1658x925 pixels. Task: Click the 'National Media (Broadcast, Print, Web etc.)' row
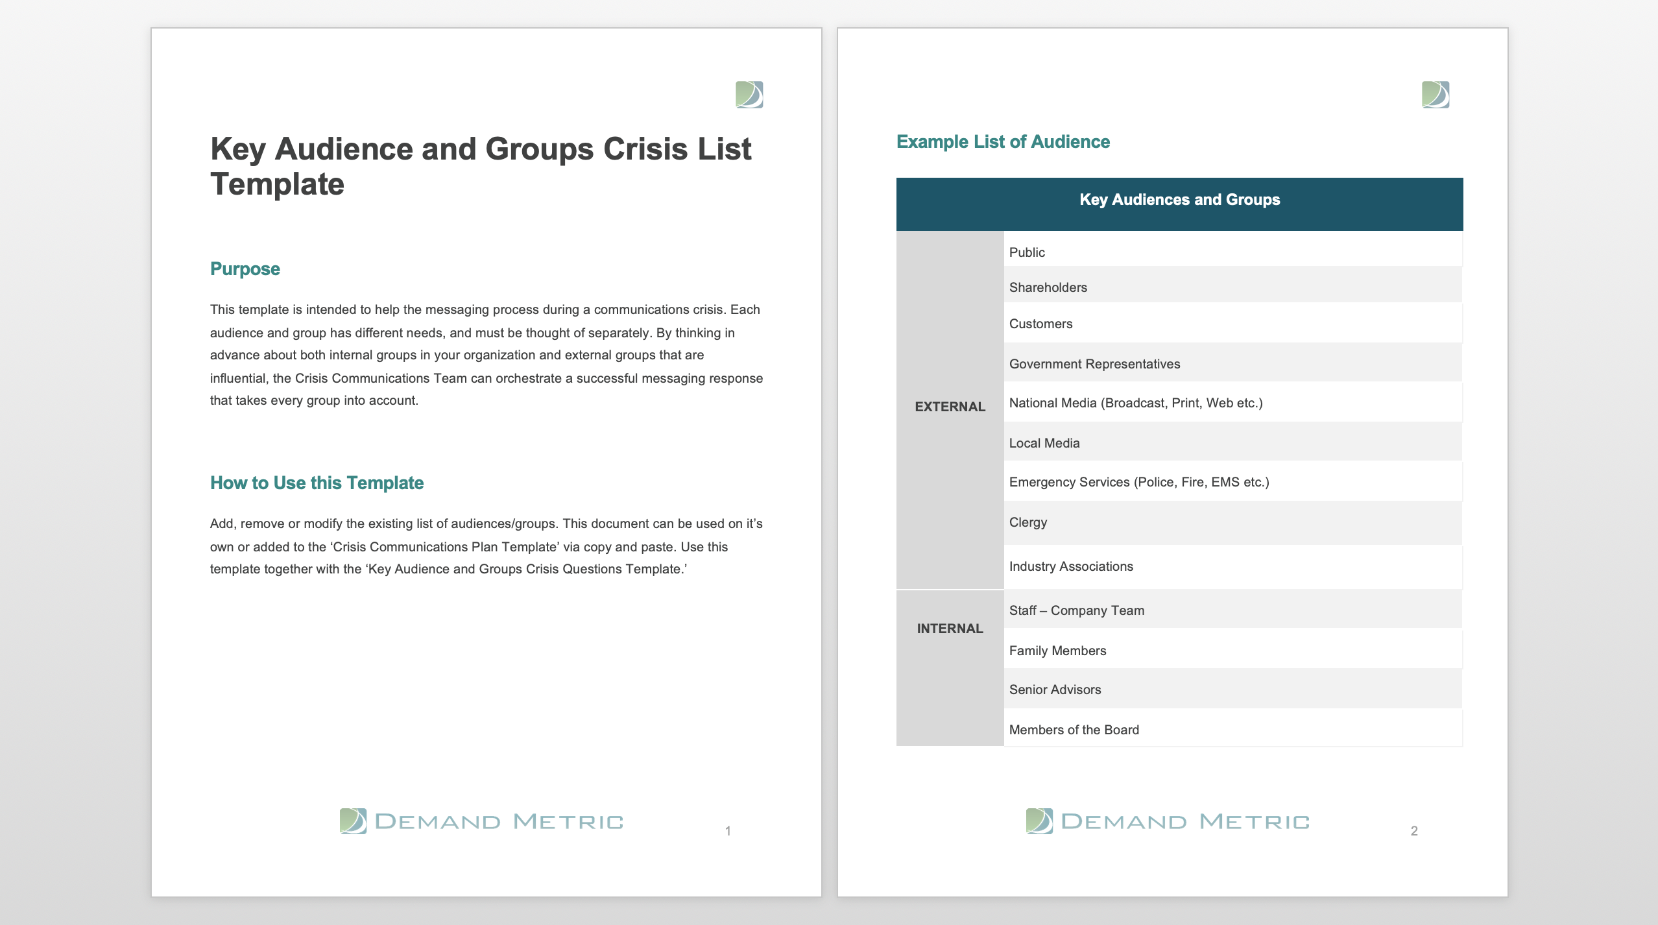[x=1233, y=402]
